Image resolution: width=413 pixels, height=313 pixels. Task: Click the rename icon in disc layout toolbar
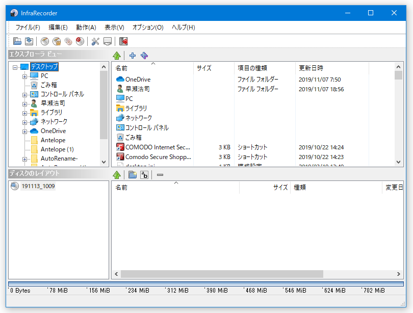tap(144, 175)
